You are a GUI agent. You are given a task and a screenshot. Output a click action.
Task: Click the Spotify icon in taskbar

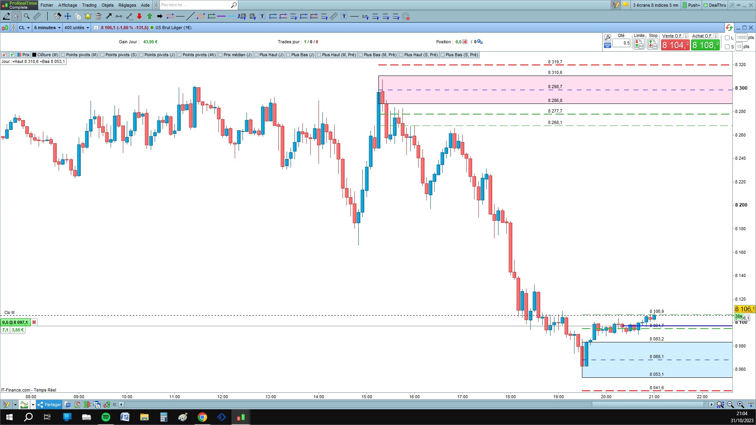106,417
